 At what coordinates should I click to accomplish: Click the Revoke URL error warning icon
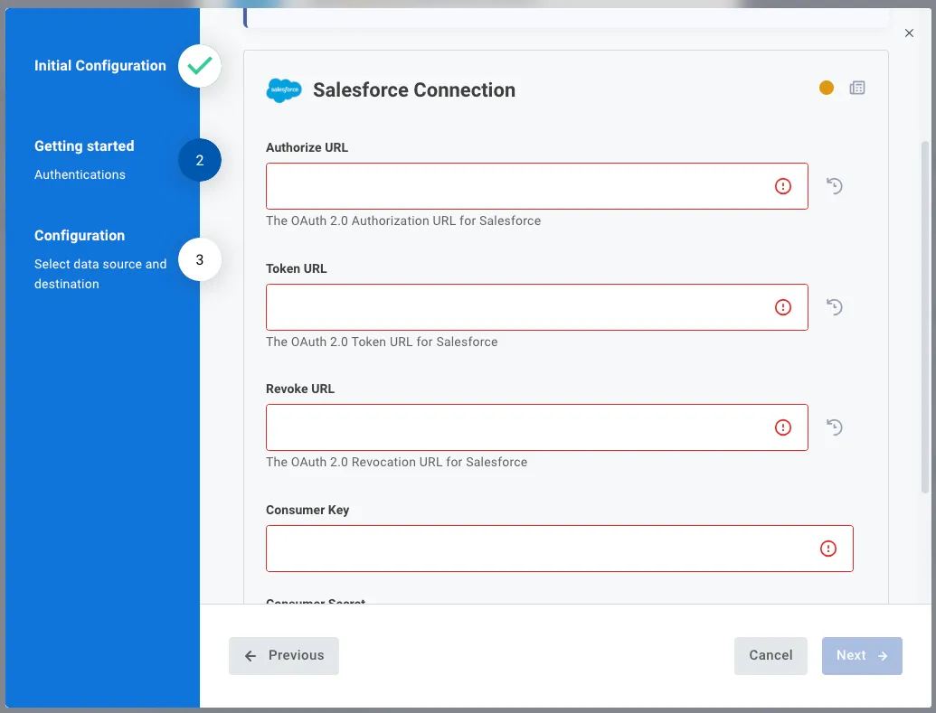[x=782, y=427]
